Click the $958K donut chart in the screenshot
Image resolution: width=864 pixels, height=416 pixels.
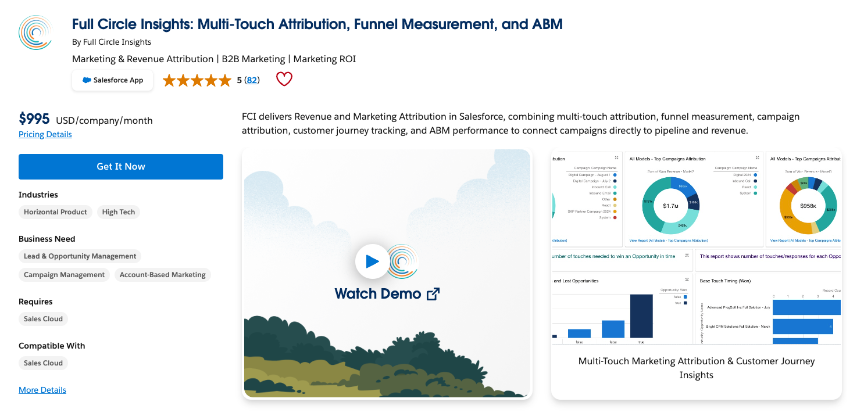point(808,205)
